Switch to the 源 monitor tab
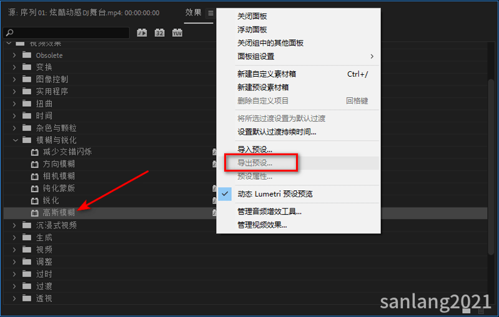Image resolution: width=499 pixels, height=317 pixels. pyautogui.click(x=84, y=12)
